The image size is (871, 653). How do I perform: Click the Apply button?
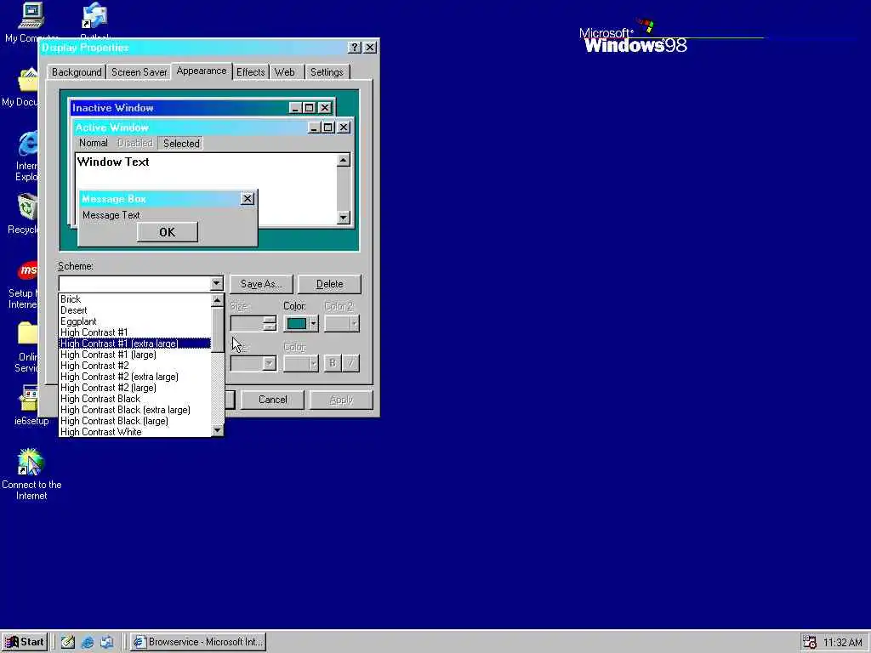(x=341, y=400)
